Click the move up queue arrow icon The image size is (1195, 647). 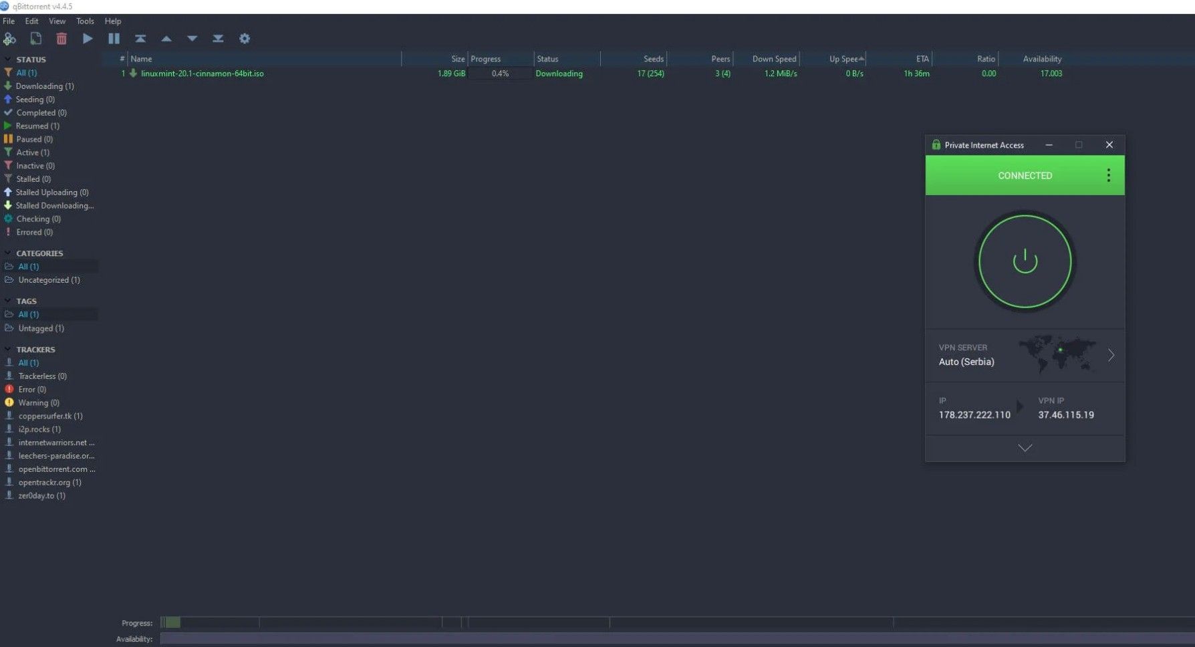[166, 39]
